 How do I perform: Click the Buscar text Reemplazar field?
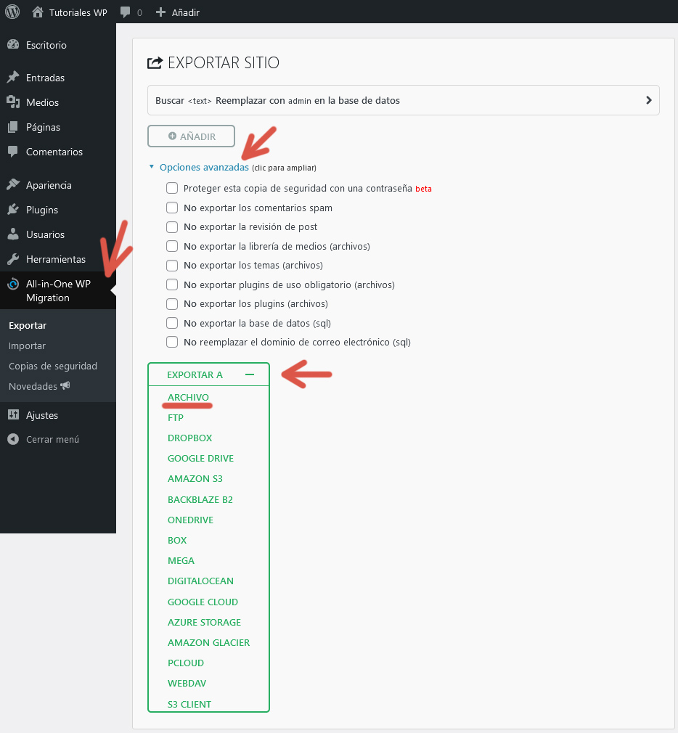pyautogui.click(x=404, y=100)
